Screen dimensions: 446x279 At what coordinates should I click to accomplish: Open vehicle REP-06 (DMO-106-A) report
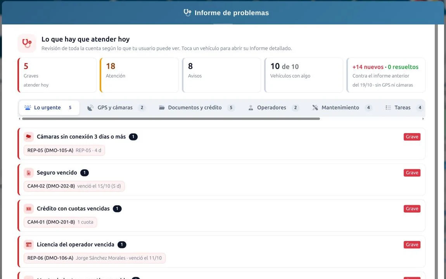tap(94, 258)
